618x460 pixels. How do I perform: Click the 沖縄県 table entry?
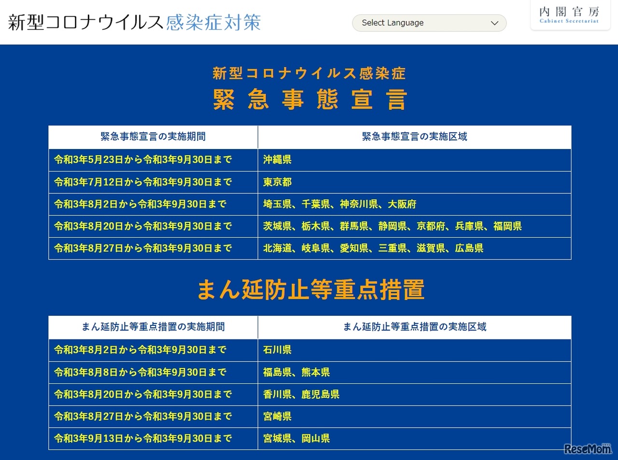[x=277, y=160]
